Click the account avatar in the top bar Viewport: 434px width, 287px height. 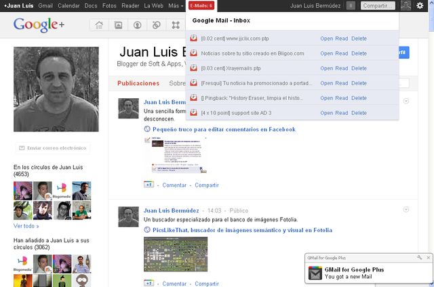[406, 5]
